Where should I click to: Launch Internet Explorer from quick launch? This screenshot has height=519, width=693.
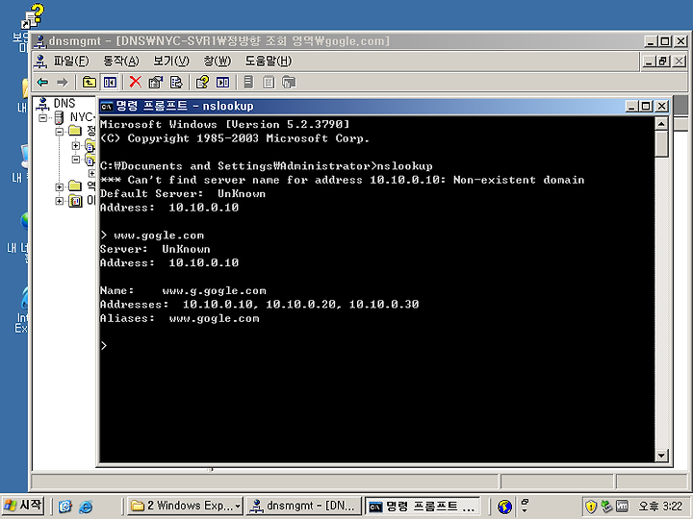point(86,507)
